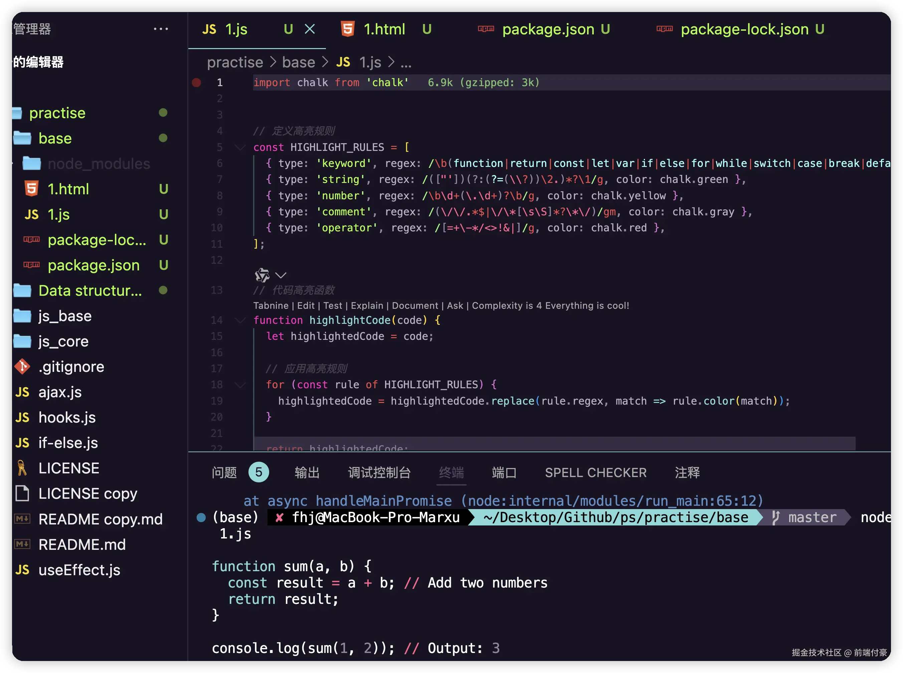Click the LICENSE file key icon
The height and width of the screenshot is (673, 903).
[x=22, y=468]
